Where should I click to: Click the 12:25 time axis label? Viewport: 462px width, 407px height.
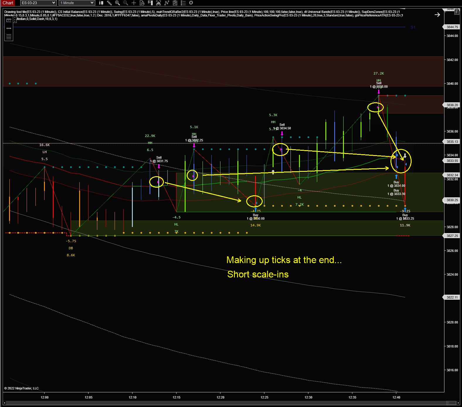coord(264,397)
